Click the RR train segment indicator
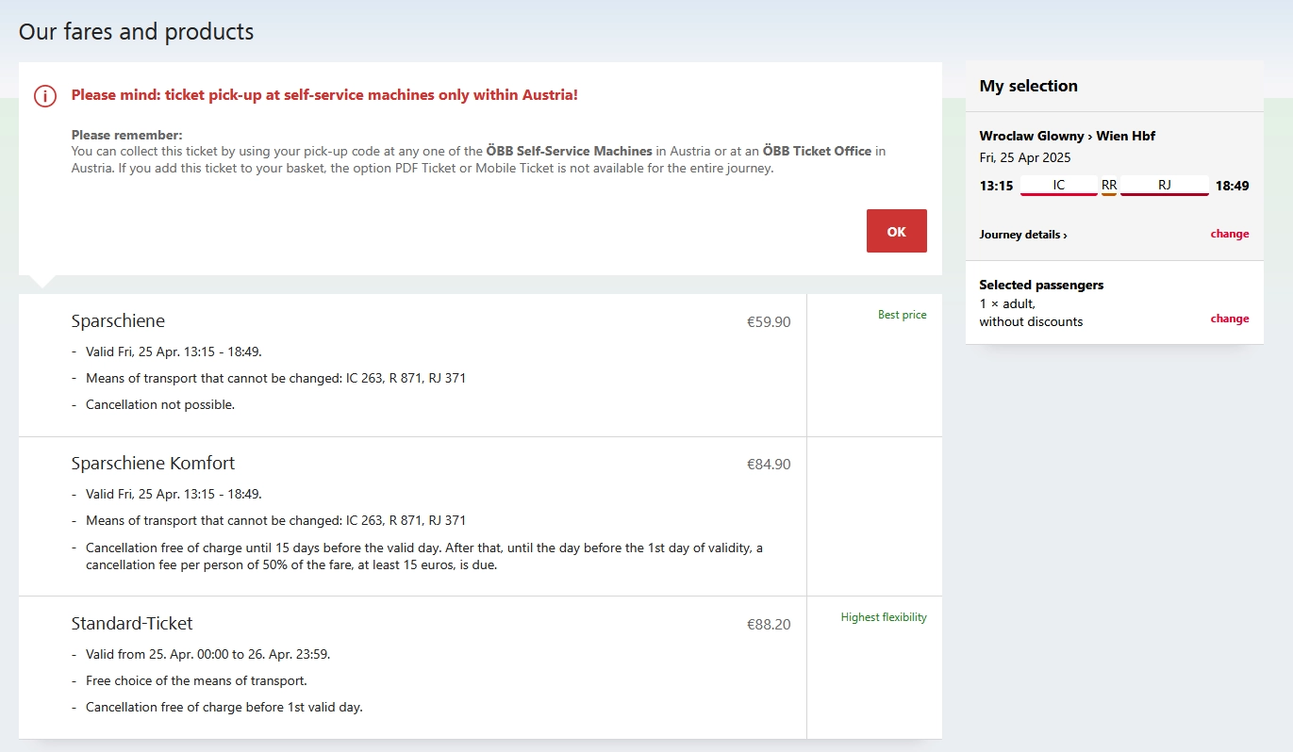This screenshot has height=752, width=1293. (x=1109, y=186)
